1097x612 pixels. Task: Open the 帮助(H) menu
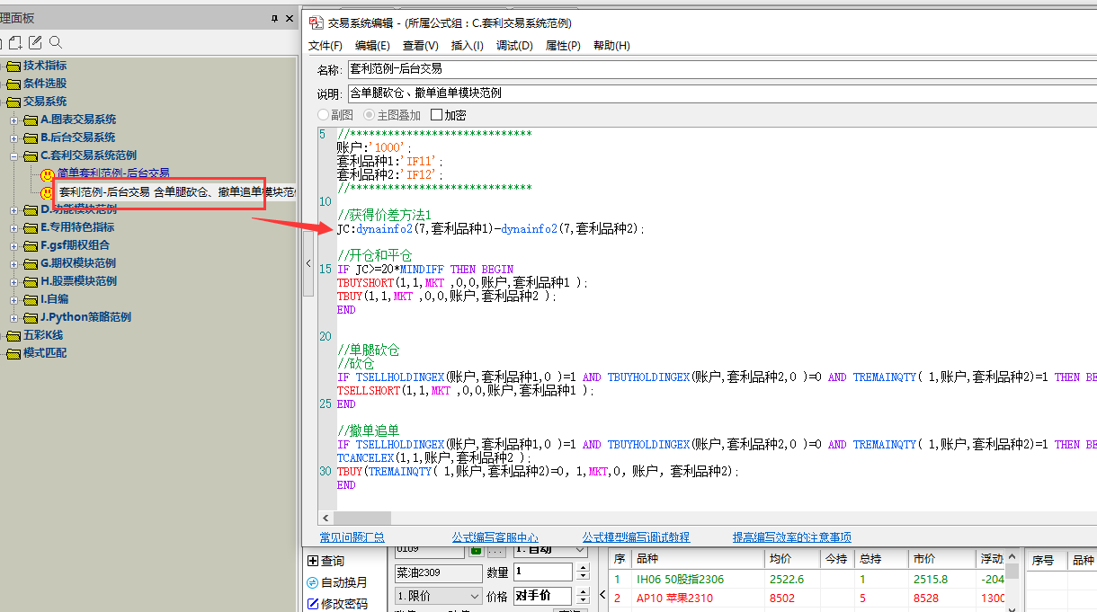pos(611,45)
